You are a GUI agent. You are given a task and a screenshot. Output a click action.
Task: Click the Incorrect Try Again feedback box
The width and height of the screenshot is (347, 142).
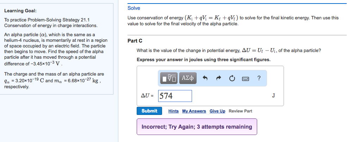(x=197, y=127)
